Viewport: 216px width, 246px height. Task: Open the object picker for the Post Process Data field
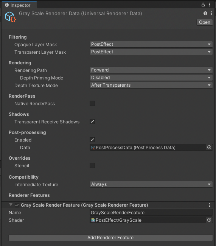point(209,147)
